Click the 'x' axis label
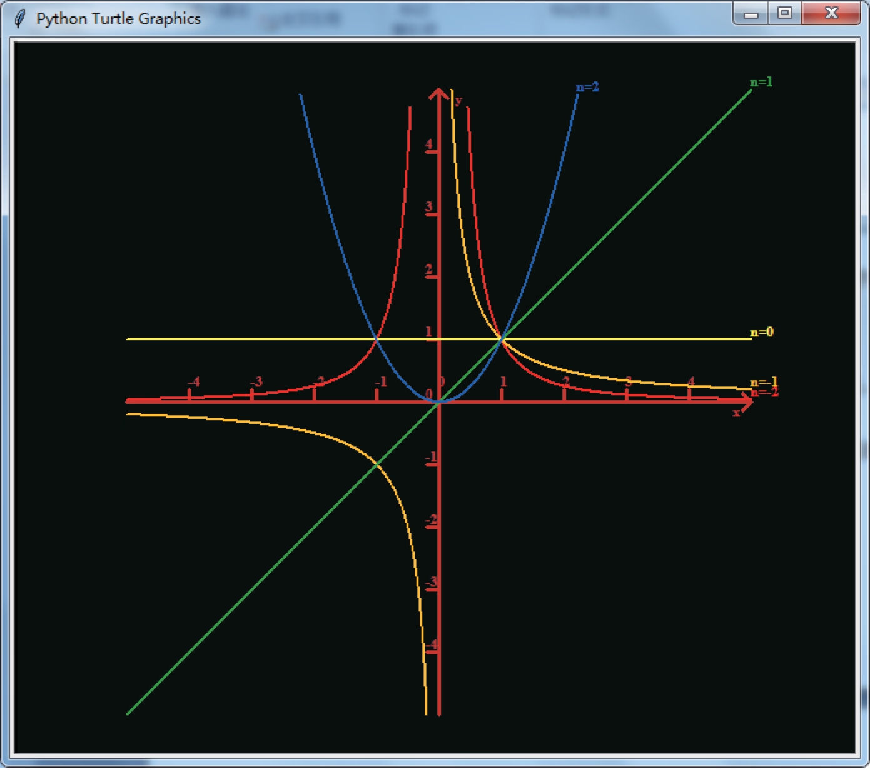 pos(736,413)
